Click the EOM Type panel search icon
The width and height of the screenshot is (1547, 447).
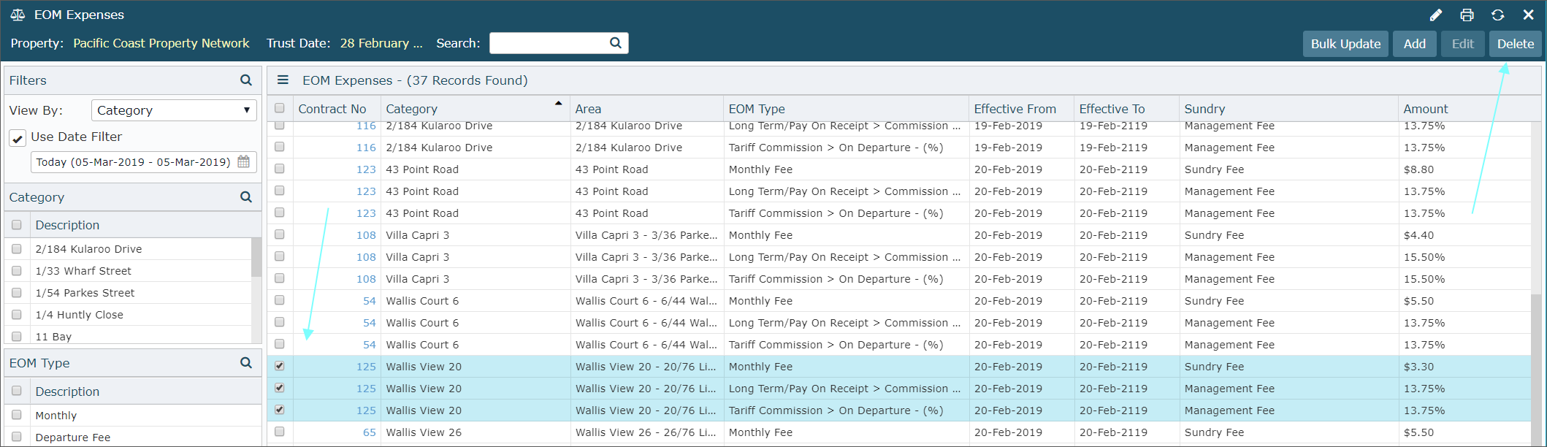point(246,363)
